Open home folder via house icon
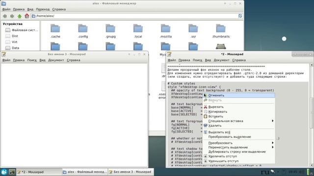 (x=26, y=16)
